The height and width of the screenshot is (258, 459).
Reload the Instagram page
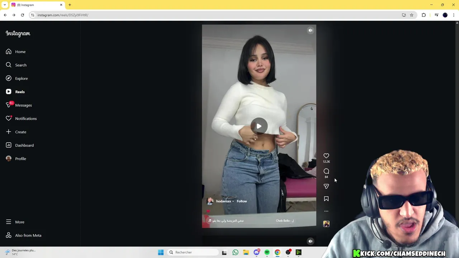pos(22,15)
